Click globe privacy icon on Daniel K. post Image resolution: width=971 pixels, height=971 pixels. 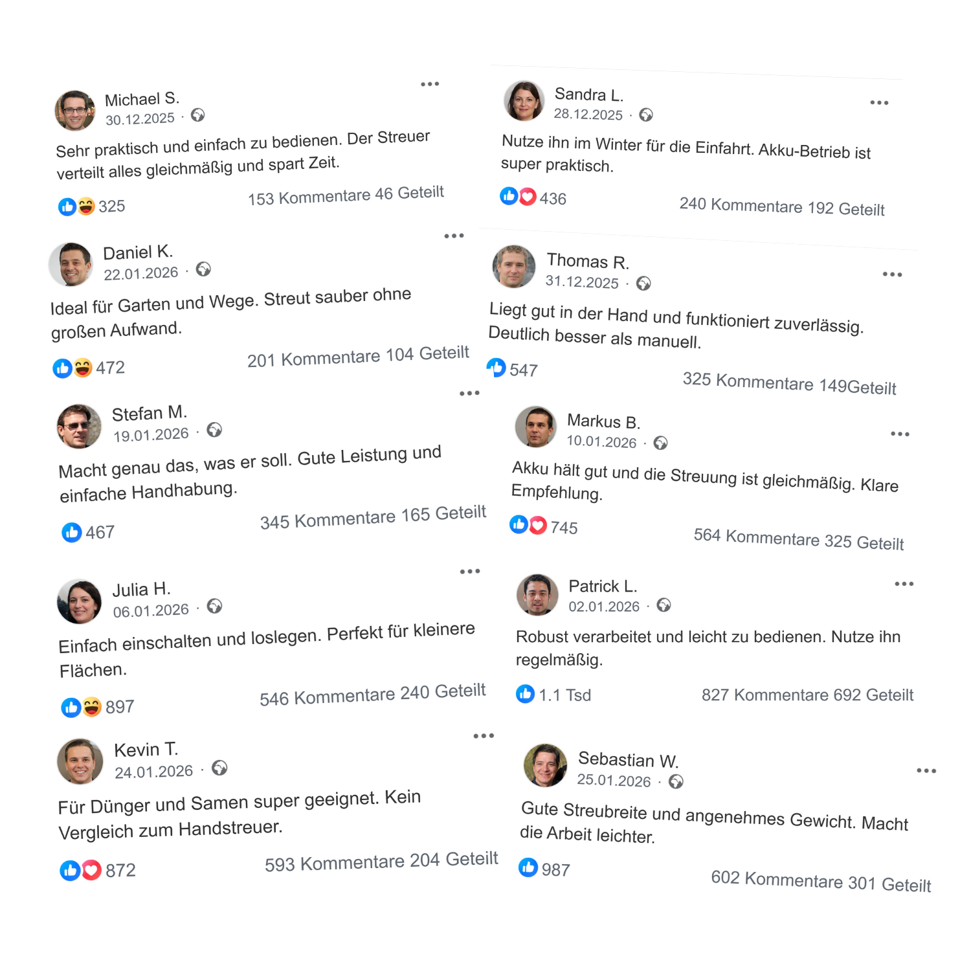[203, 269]
